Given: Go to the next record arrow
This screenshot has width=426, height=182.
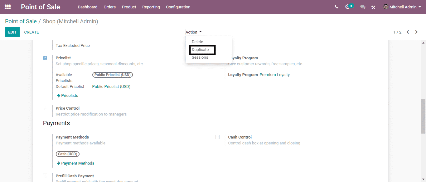Looking at the screenshot, I should [x=416, y=32].
